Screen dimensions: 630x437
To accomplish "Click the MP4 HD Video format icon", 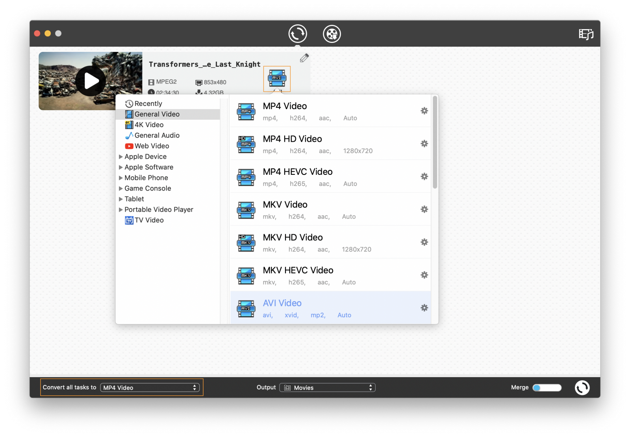I will (x=246, y=144).
